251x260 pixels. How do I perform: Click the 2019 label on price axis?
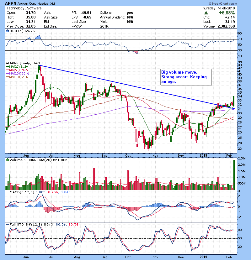point(204,155)
